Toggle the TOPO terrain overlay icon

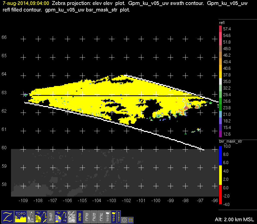pyautogui.click(x=21, y=217)
